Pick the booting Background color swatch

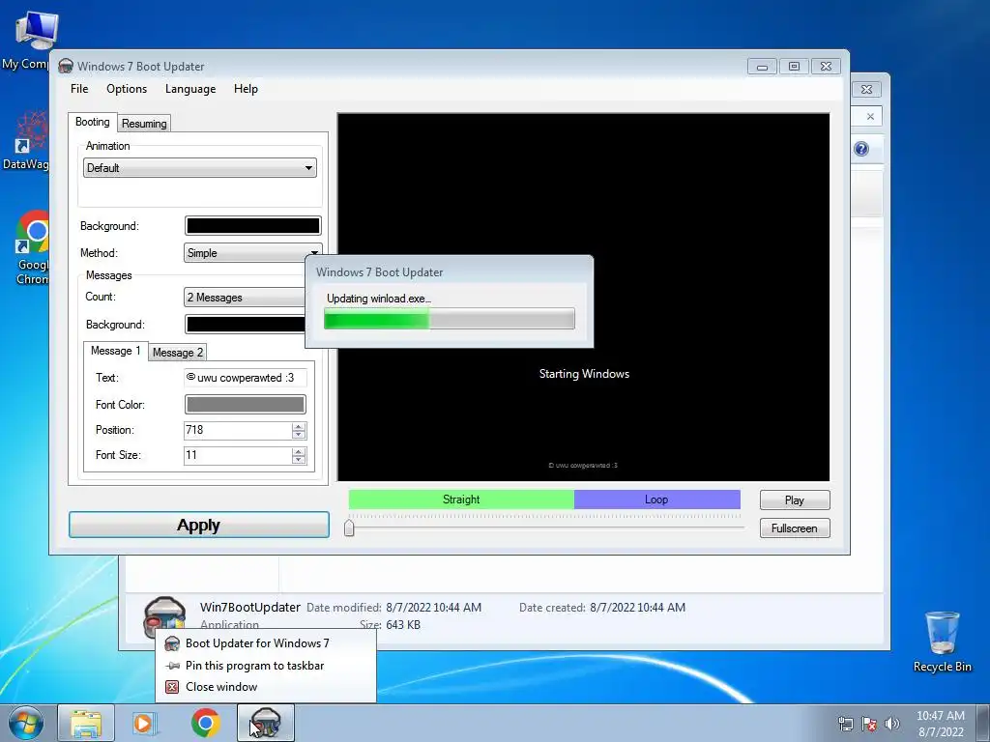tap(252, 226)
